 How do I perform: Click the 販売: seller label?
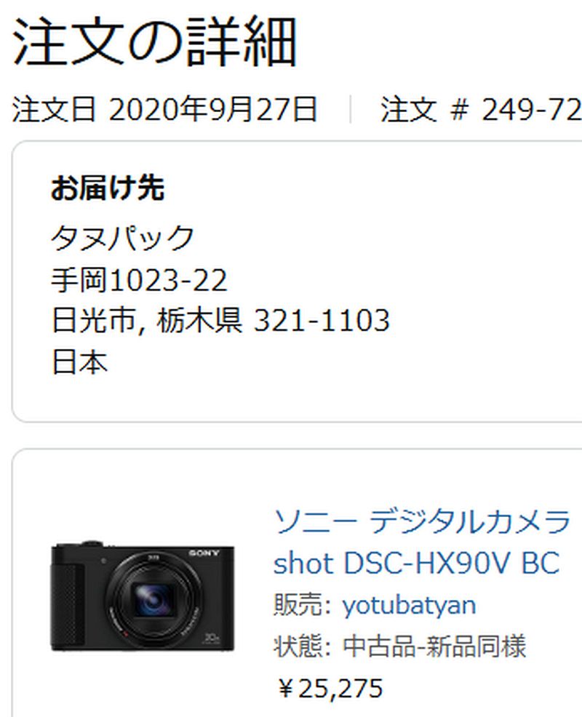pyautogui.click(x=302, y=604)
